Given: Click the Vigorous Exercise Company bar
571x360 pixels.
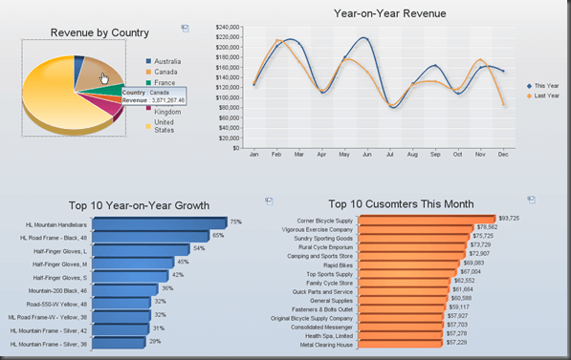Looking at the screenshot, I should point(416,229).
